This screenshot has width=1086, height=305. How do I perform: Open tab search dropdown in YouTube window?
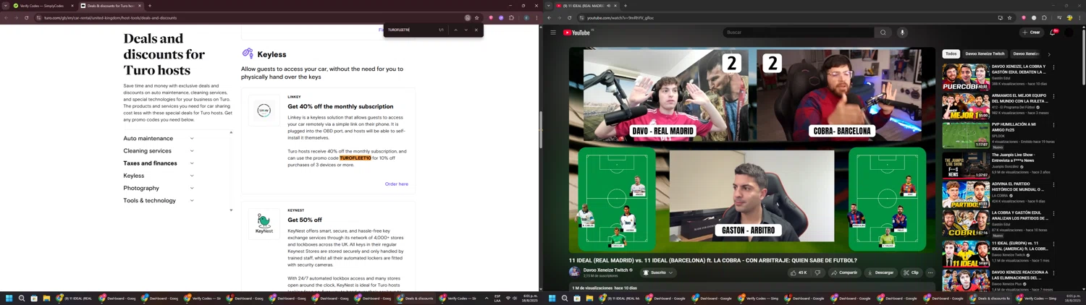point(548,6)
